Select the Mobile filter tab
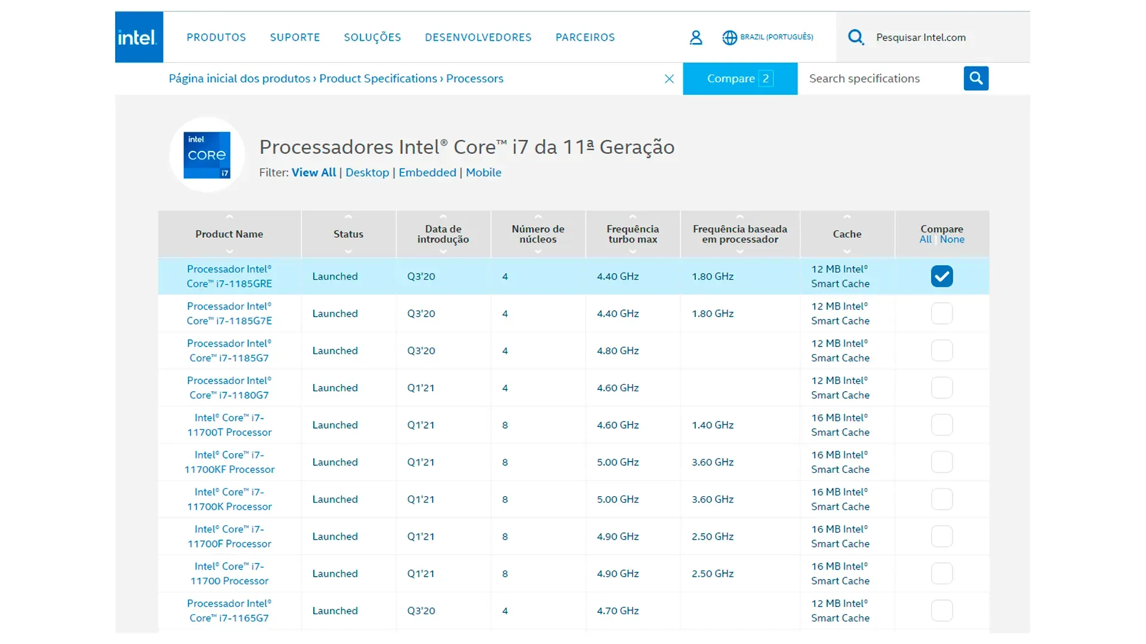This screenshot has width=1146, height=644. coord(483,172)
